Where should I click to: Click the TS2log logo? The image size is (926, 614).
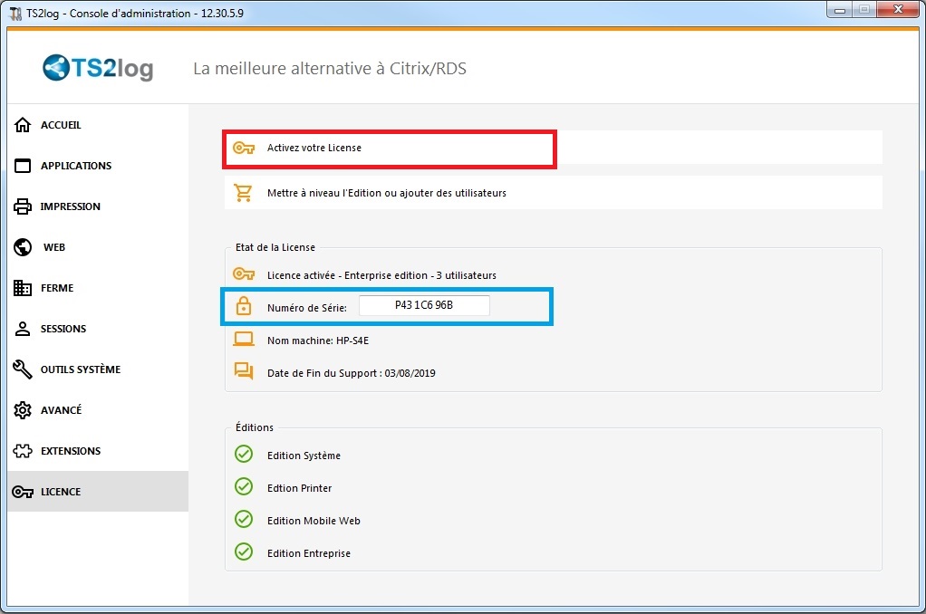click(98, 68)
